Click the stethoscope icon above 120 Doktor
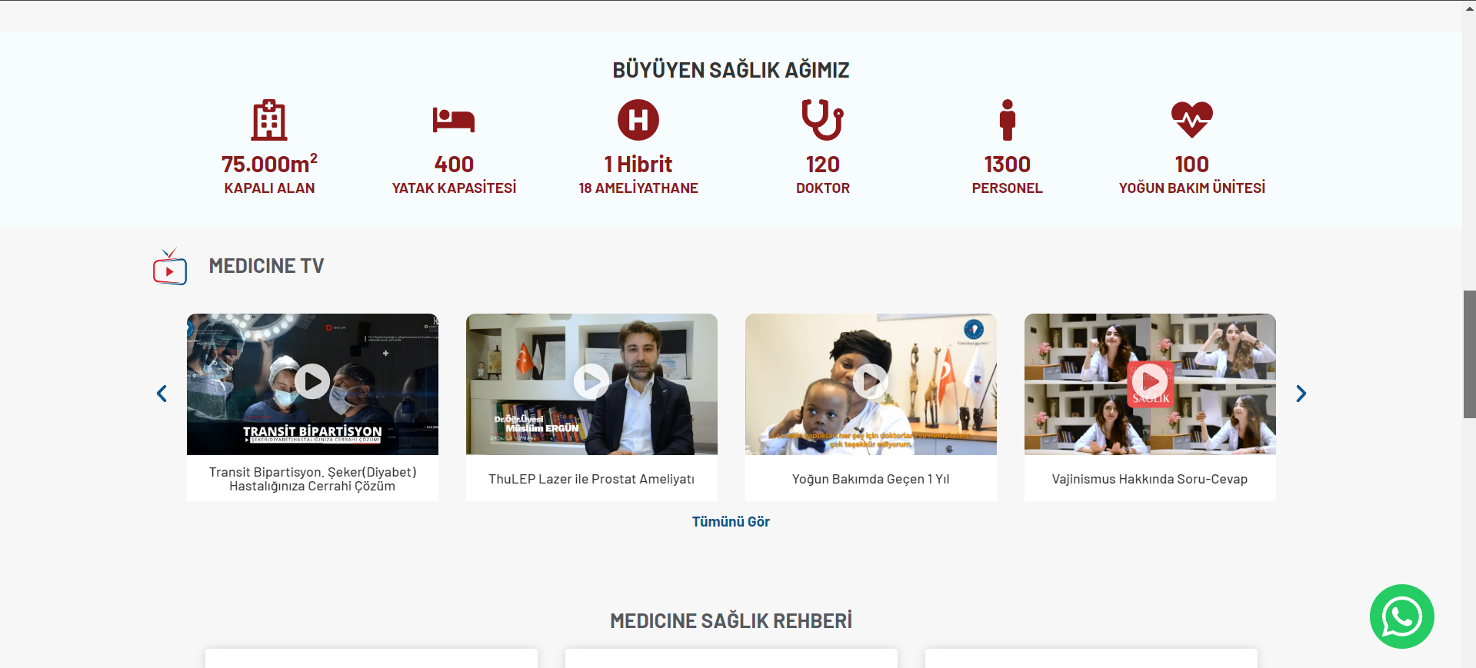The height and width of the screenshot is (668, 1476). (823, 120)
